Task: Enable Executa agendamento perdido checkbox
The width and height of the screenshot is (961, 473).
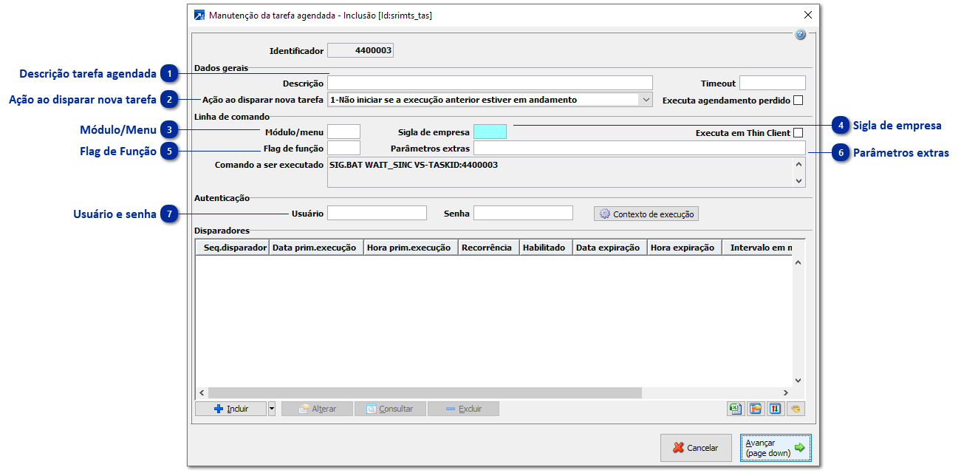Action: click(x=798, y=101)
